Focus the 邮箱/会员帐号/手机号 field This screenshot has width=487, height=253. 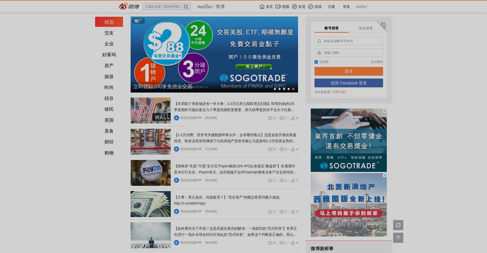349,41
